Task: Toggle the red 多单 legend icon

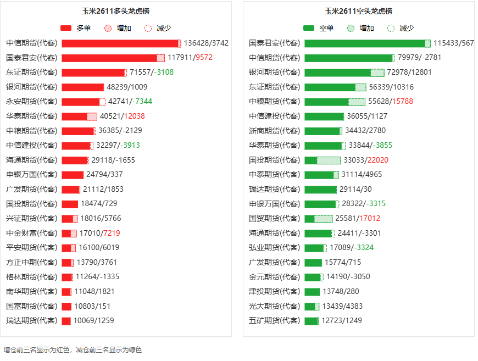Action: pyautogui.click(x=66, y=29)
